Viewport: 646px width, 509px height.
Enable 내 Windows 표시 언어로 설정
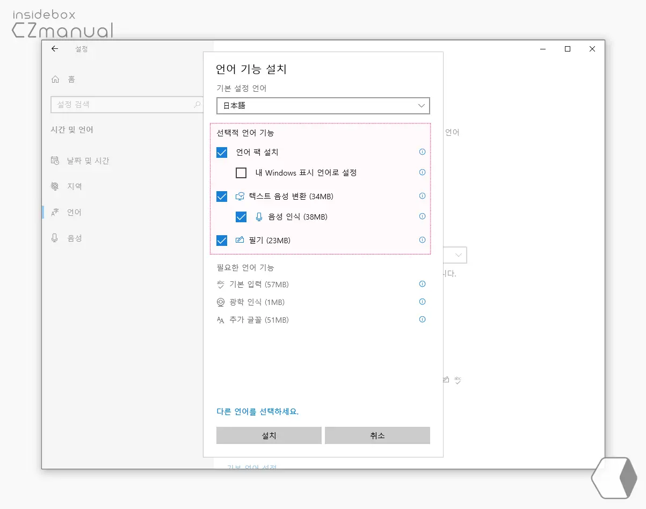click(241, 172)
